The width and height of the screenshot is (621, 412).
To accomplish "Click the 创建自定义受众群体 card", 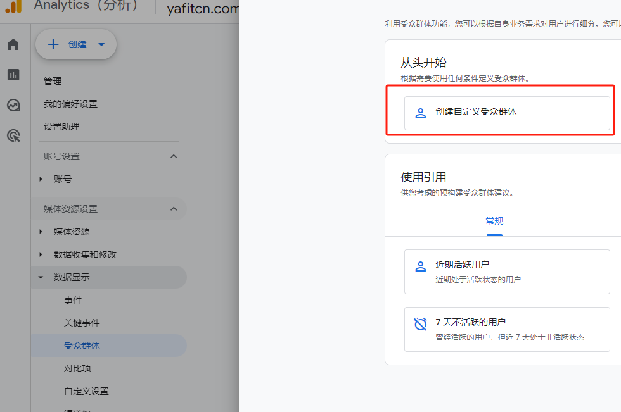I will point(507,113).
